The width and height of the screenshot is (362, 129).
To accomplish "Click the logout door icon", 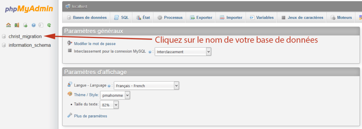I will click(17, 25).
